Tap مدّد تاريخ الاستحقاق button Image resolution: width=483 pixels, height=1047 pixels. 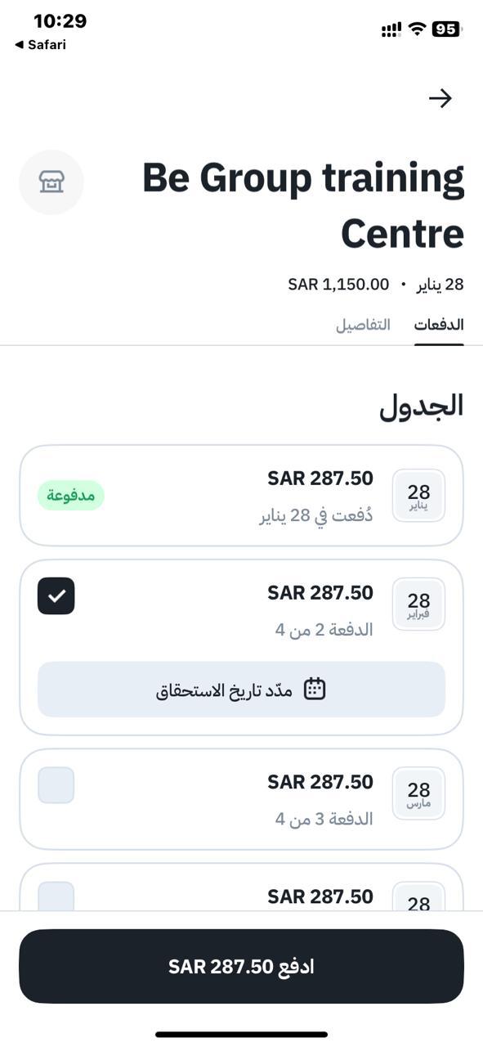(x=241, y=690)
